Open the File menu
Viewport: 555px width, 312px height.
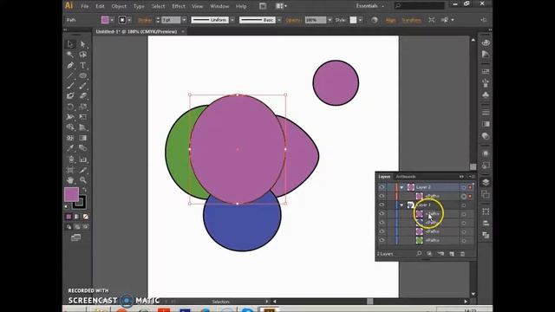coord(85,6)
